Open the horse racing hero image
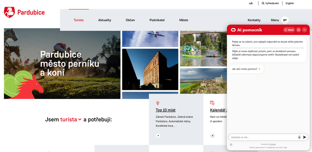The height and width of the screenshot is (152, 312). [x=62, y=63]
